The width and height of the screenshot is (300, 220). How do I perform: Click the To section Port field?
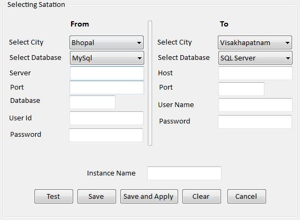tap(242, 89)
